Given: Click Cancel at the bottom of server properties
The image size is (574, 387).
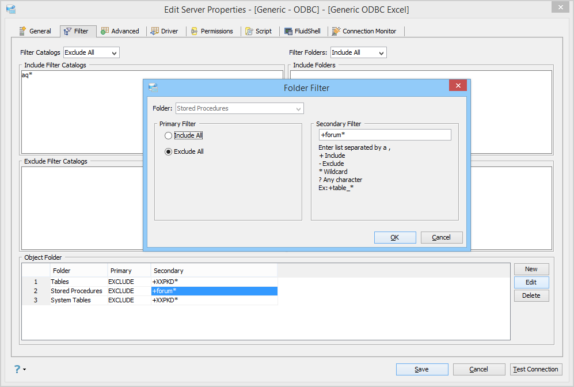Looking at the screenshot, I should [x=479, y=369].
